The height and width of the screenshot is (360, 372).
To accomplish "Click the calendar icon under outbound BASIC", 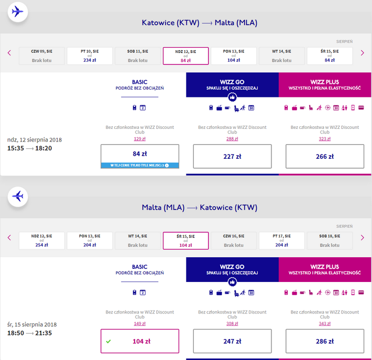I will coord(142,108).
